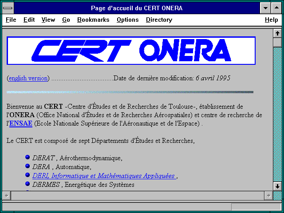Follow the english version link

28,78
